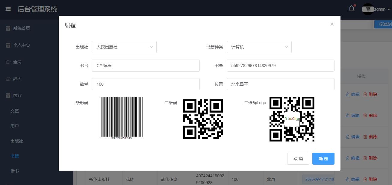Click the plain QR code image
392x185 pixels.
tap(203, 119)
